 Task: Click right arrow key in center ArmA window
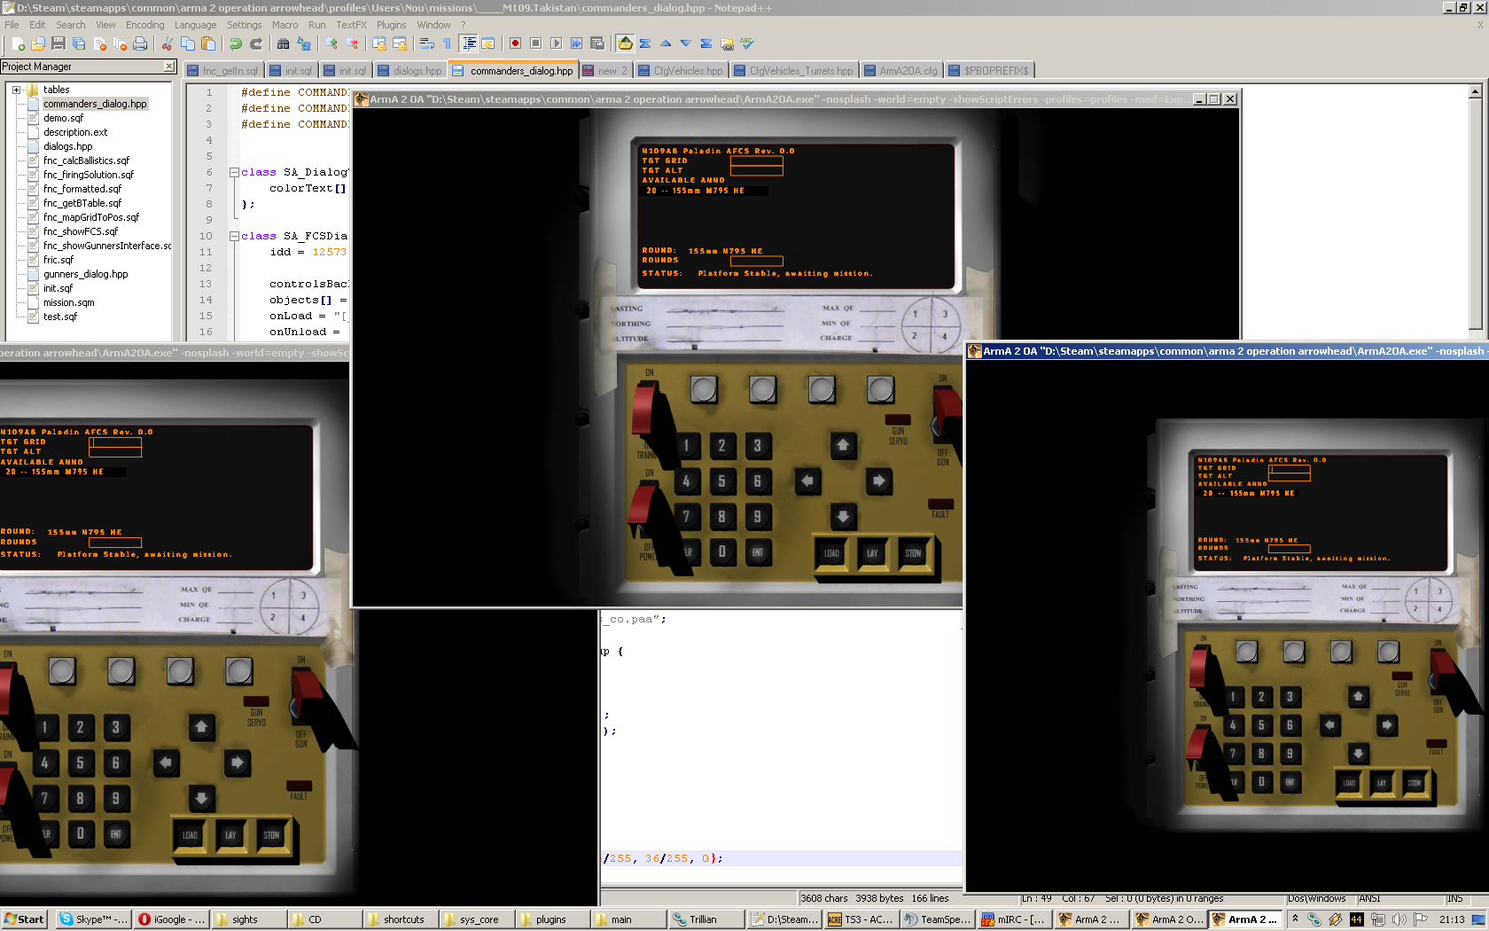(x=878, y=481)
